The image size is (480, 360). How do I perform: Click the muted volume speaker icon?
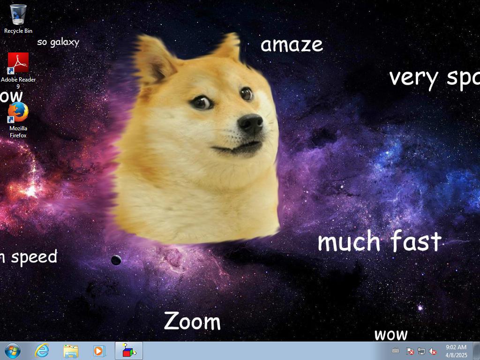[x=433, y=351]
